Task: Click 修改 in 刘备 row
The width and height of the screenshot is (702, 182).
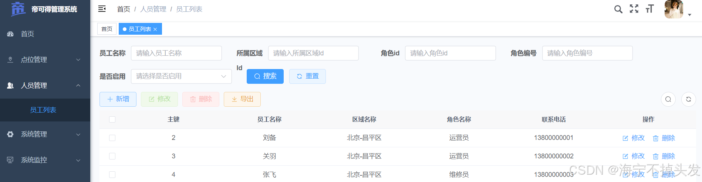Action: [634, 138]
